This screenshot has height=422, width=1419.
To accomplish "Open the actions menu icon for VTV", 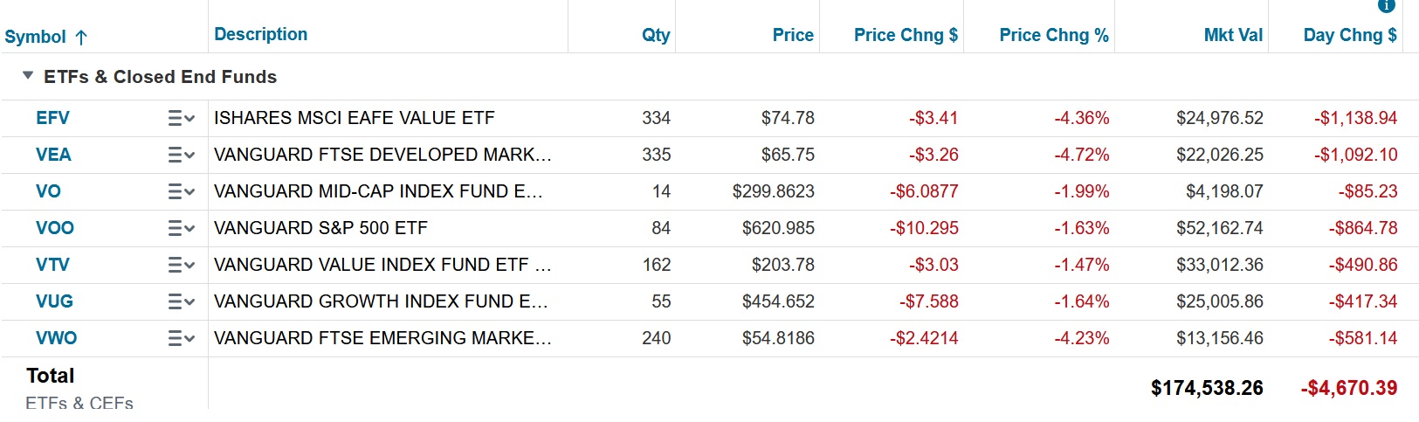I will pos(181,265).
